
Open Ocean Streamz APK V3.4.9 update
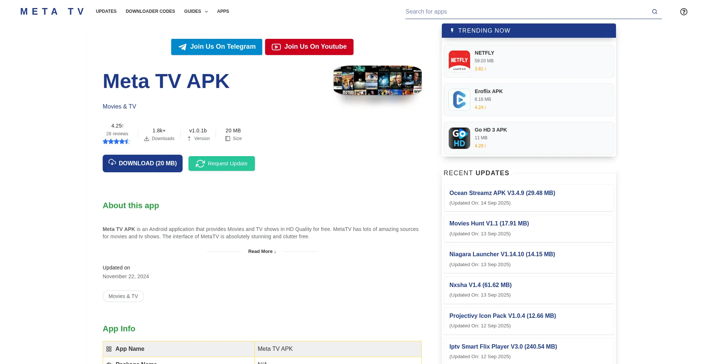[502, 193]
